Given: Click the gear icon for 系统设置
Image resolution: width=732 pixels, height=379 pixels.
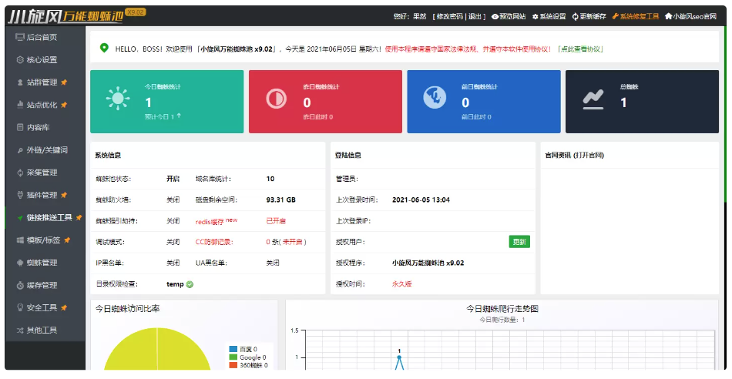Looking at the screenshot, I should pos(535,16).
